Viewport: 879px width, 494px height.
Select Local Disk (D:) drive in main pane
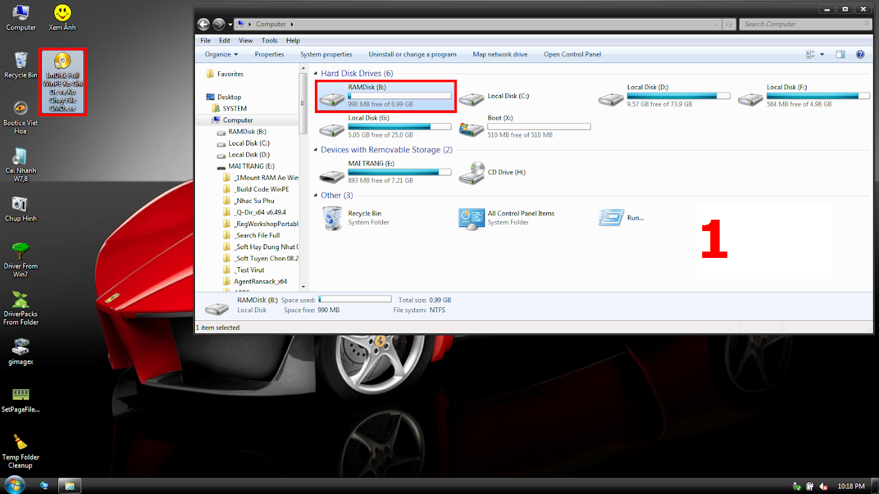(664, 96)
